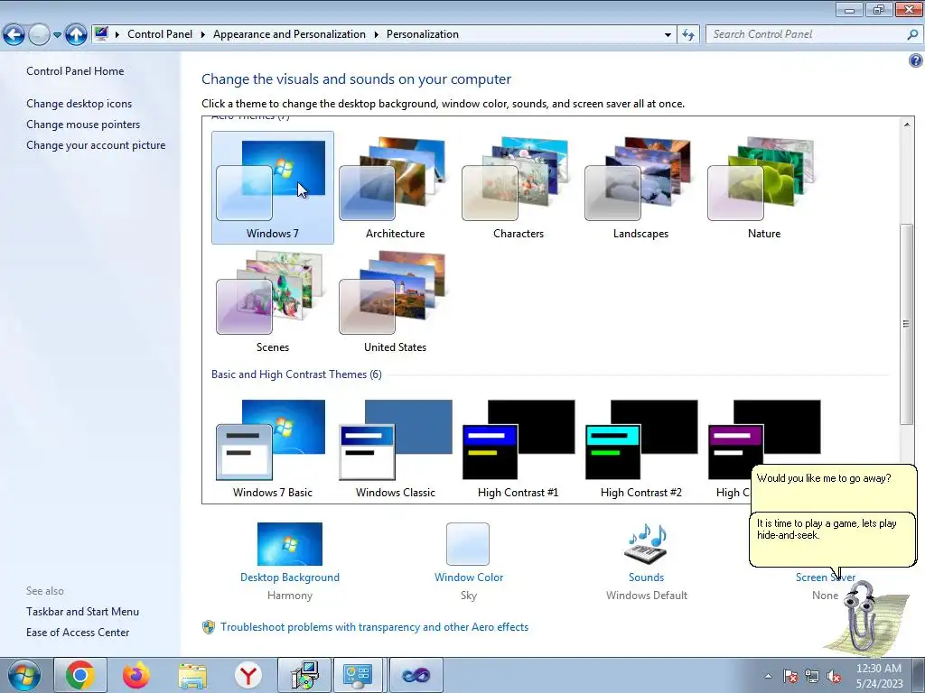Click the Up one level arrow
The height and width of the screenshot is (693, 925).
point(76,35)
